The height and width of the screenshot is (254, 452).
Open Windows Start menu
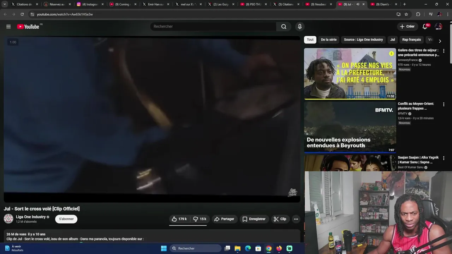[164, 248]
